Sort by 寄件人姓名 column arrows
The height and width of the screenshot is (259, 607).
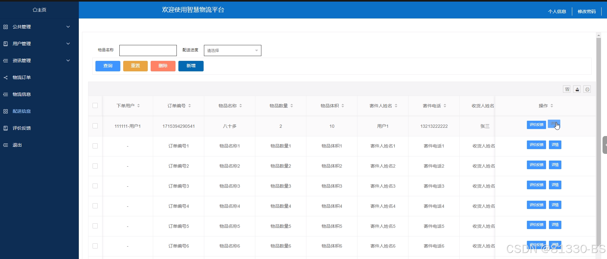[396, 106]
